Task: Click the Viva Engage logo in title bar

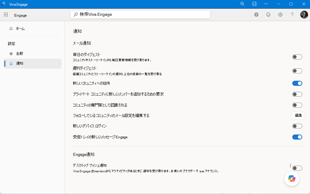Action: click(3, 4)
